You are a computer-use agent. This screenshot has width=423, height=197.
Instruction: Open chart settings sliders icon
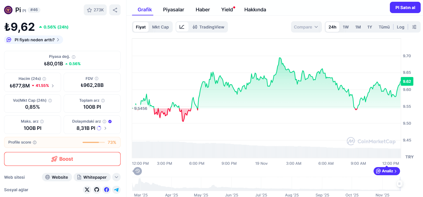(414, 27)
